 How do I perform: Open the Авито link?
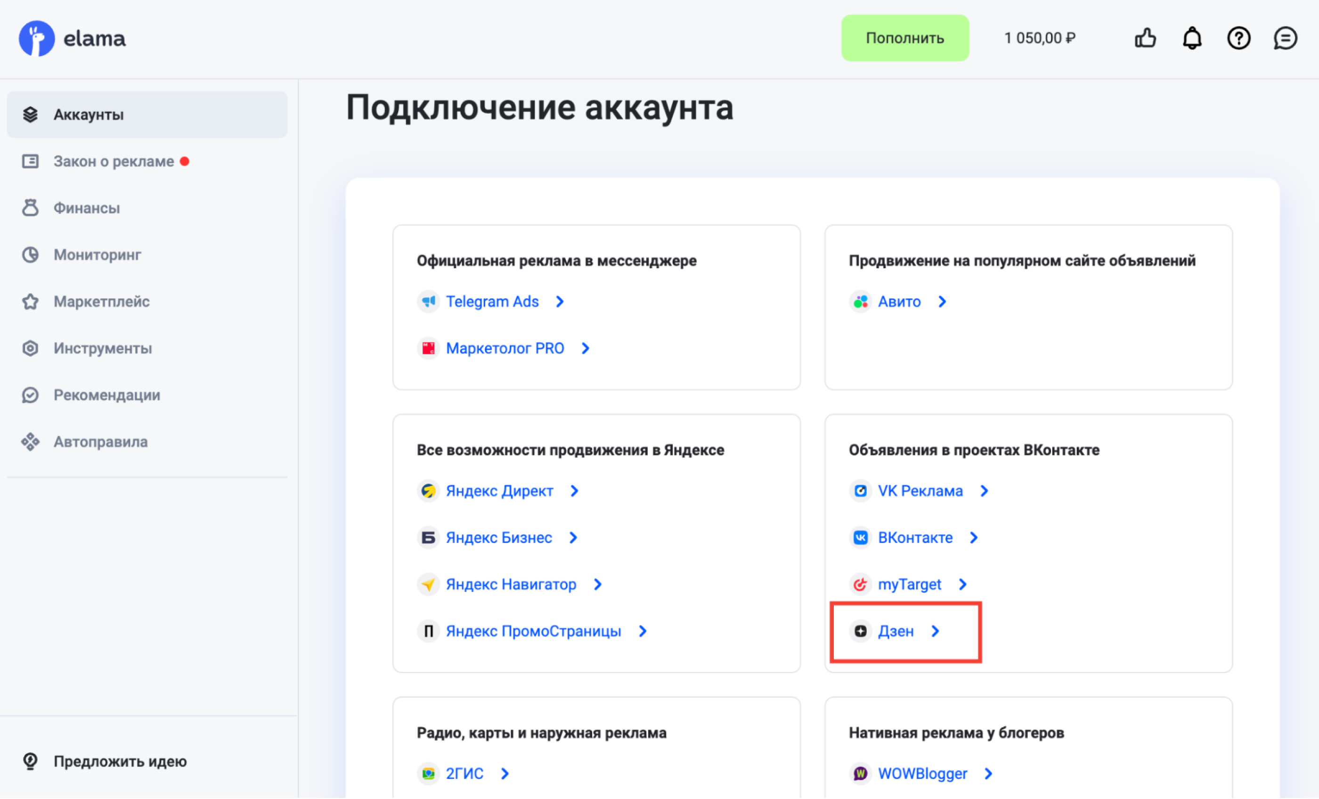point(900,302)
